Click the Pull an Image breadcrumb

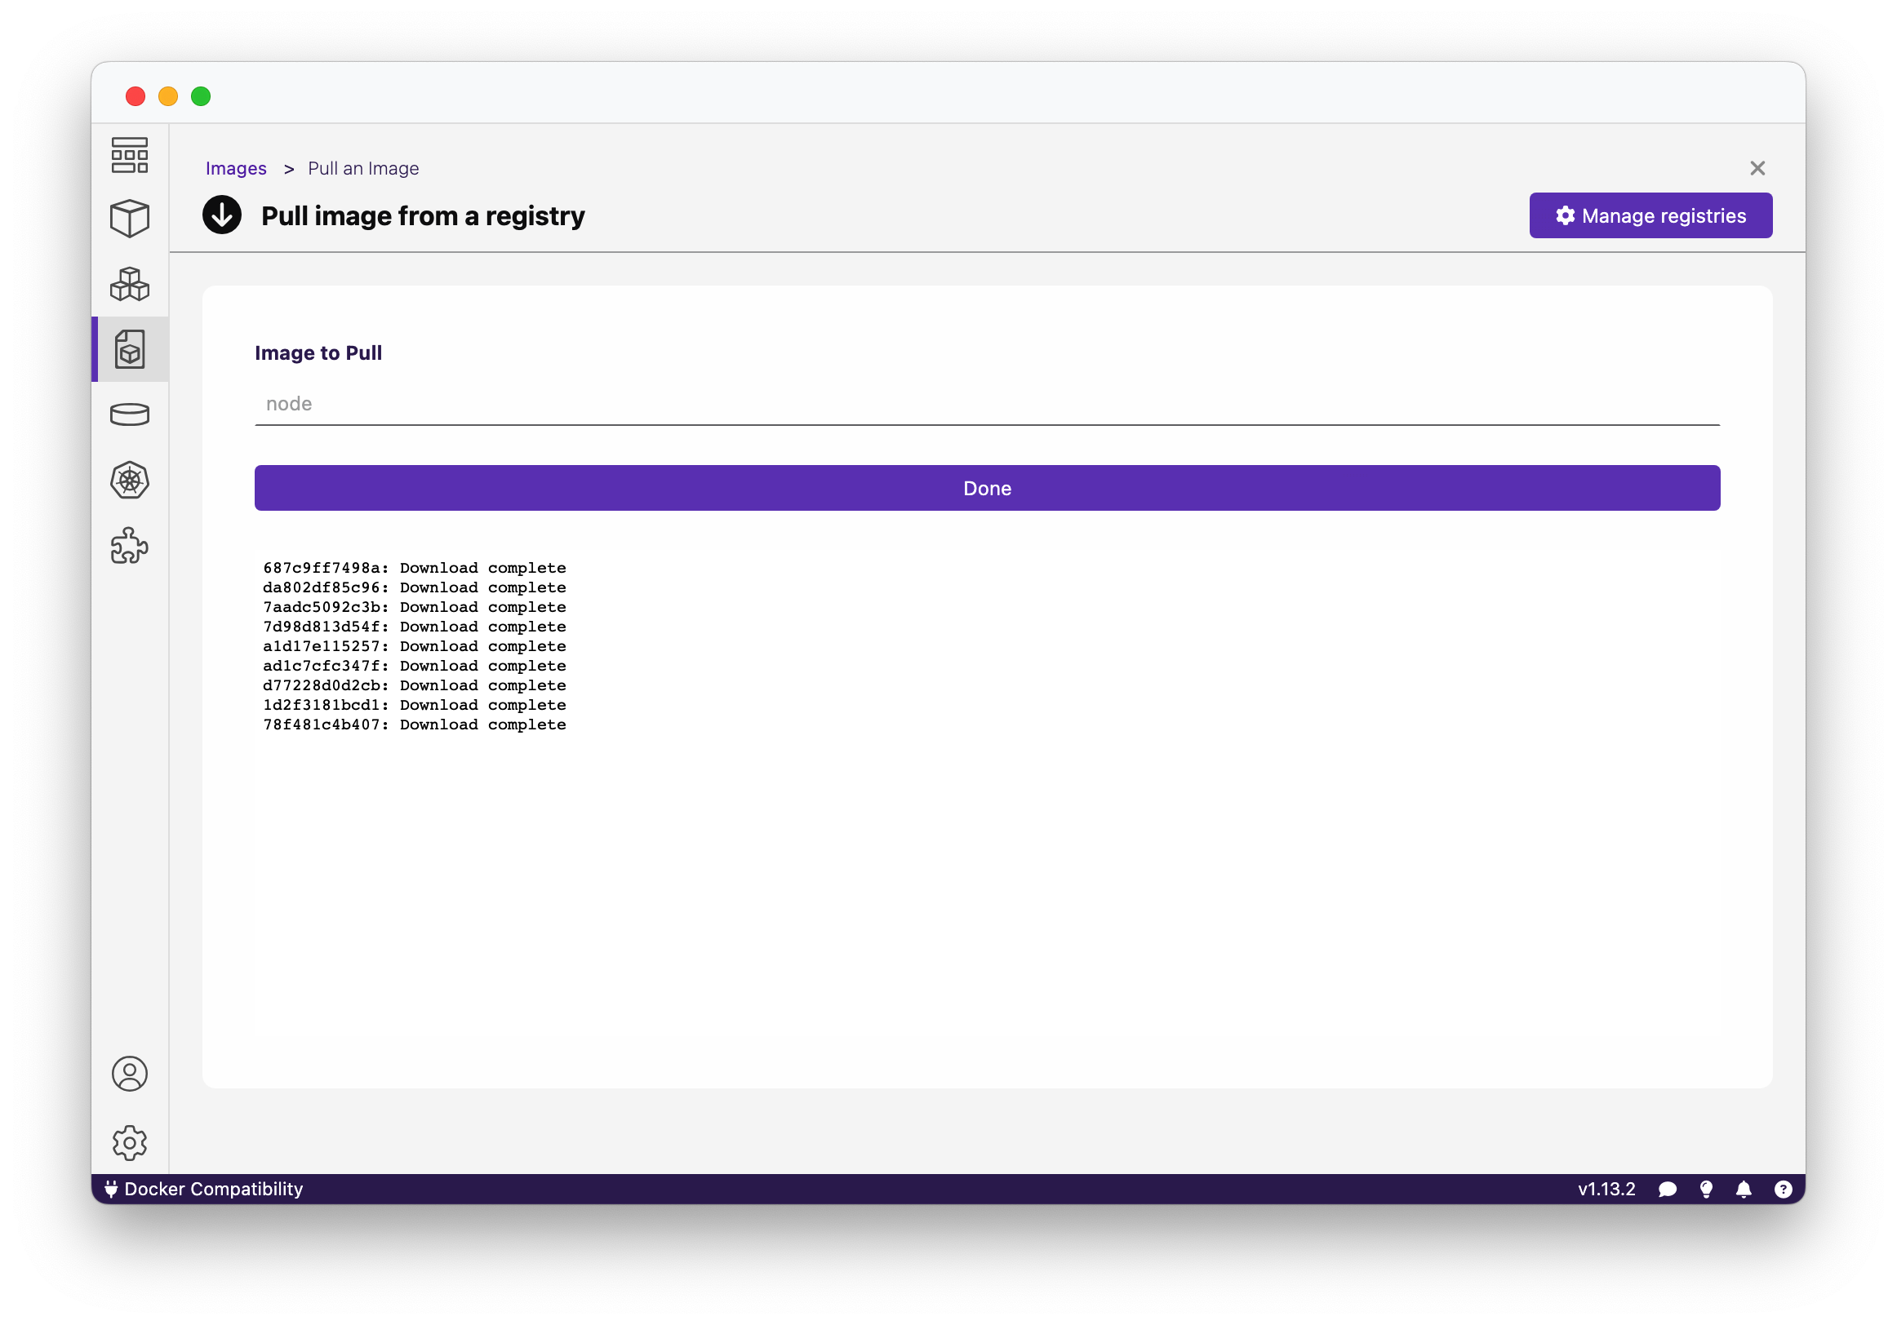363,169
